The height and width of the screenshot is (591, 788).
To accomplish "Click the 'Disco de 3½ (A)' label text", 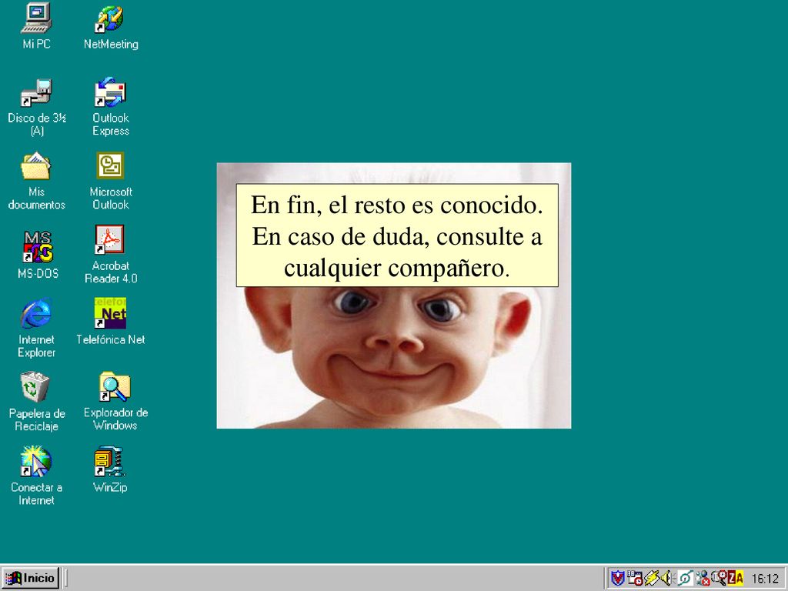I will 37,125.
